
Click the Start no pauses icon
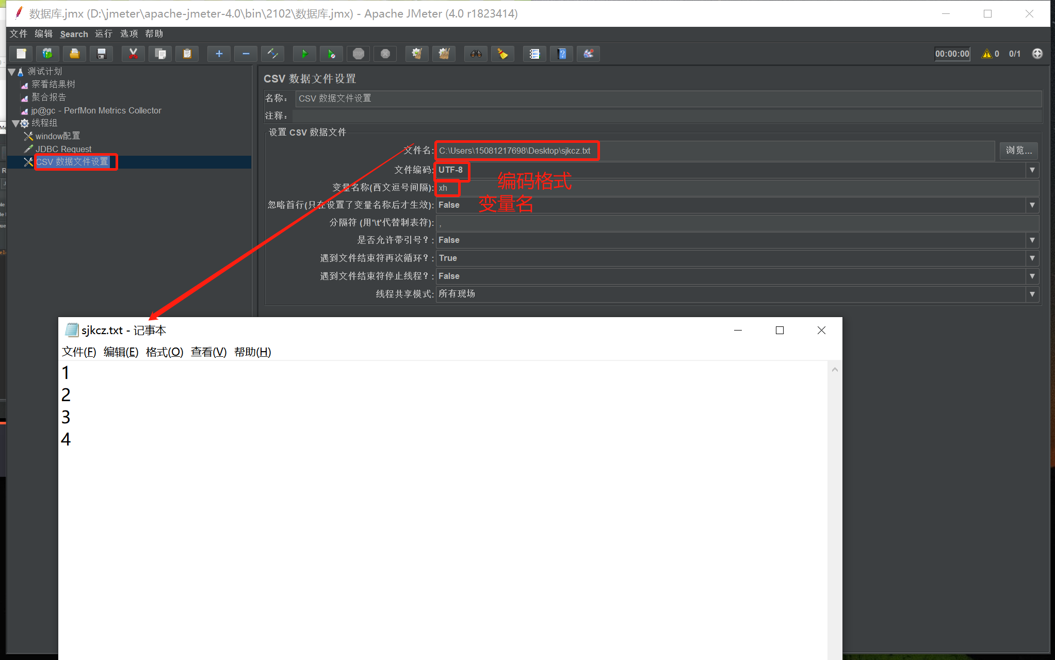[331, 54]
